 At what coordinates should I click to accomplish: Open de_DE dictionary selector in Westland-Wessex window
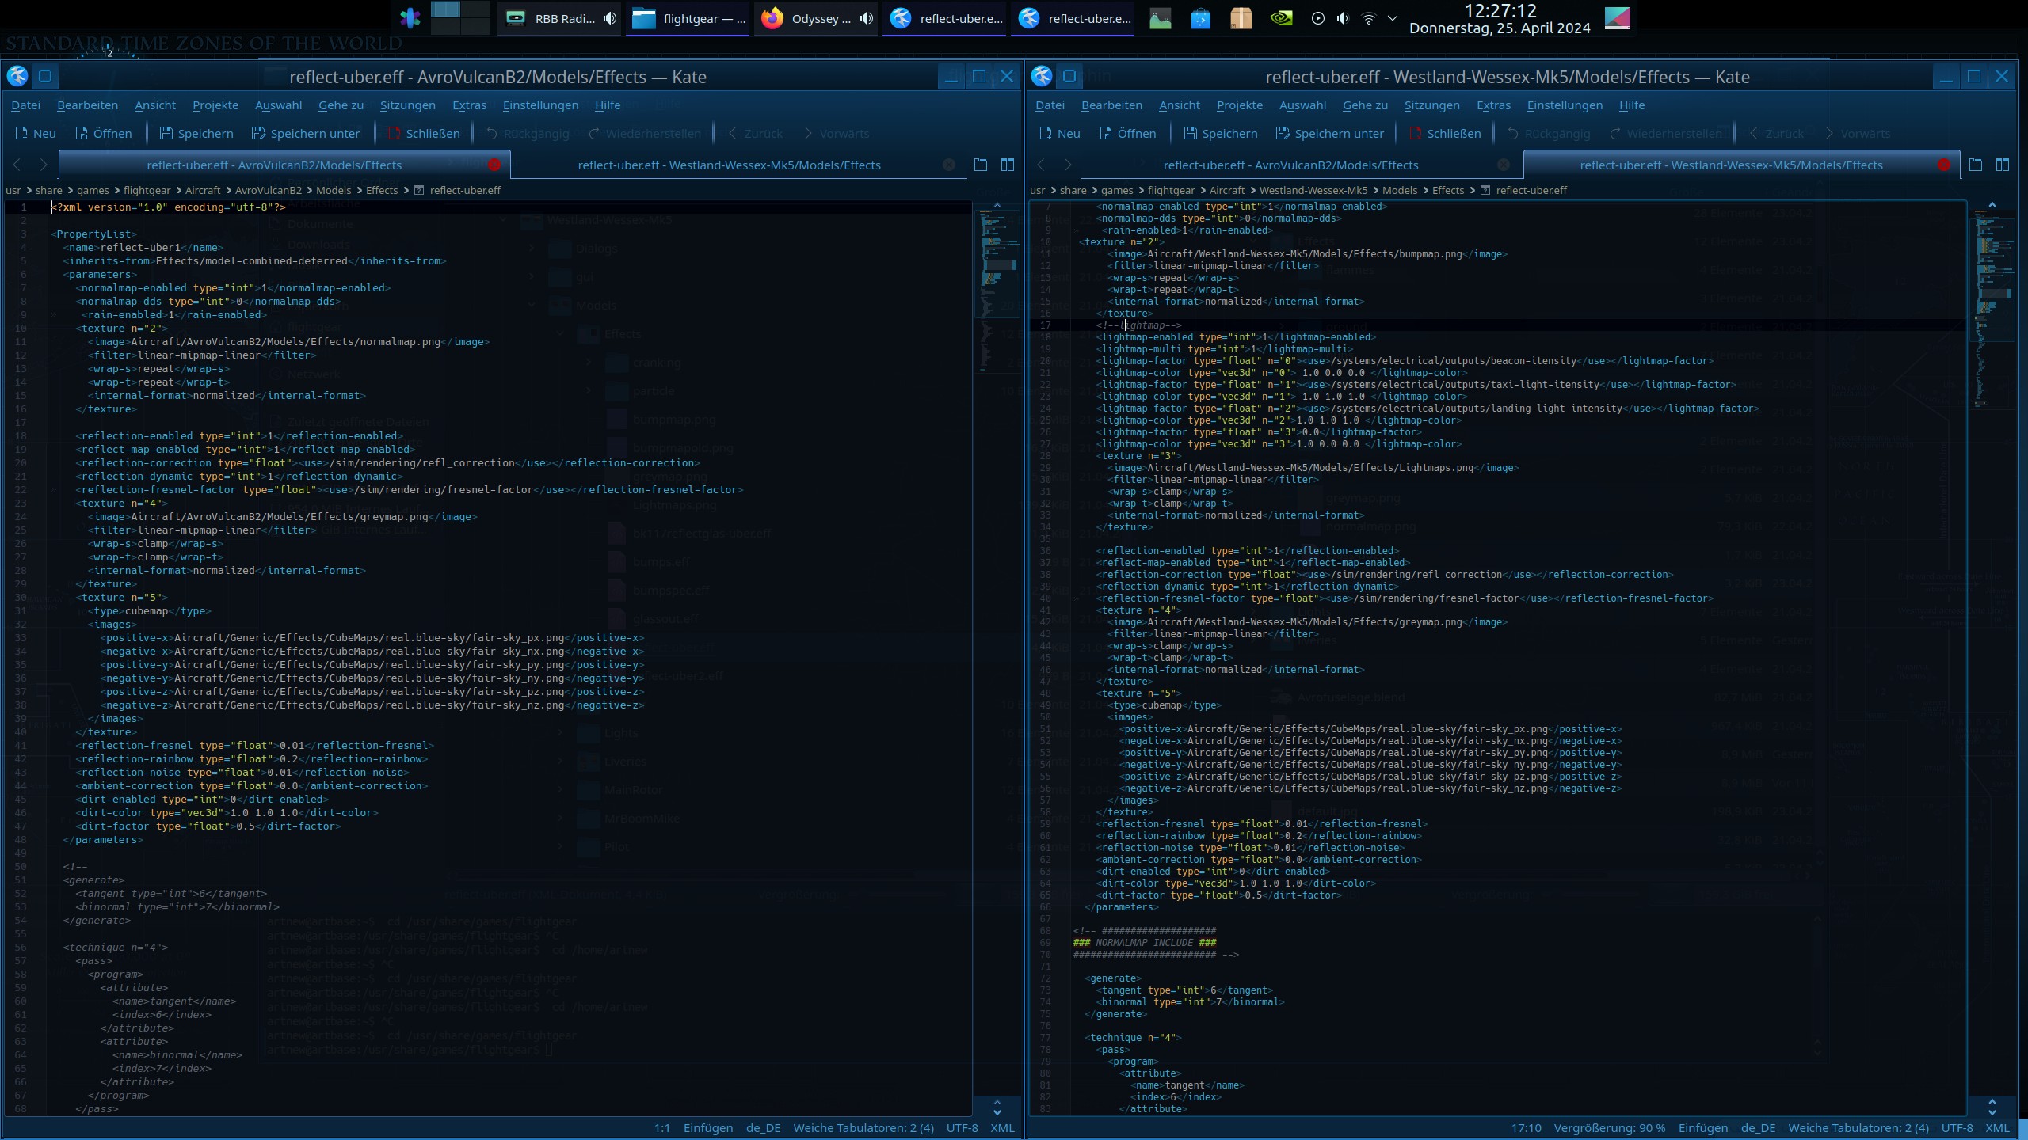(1758, 1128)
